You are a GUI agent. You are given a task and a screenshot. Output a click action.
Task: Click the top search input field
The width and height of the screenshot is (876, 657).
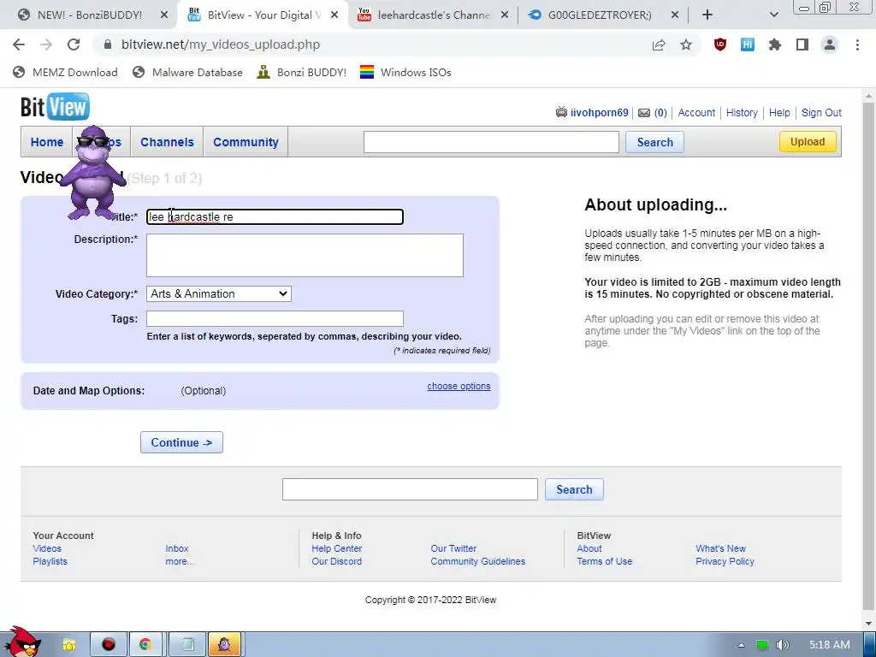point(491,142)
